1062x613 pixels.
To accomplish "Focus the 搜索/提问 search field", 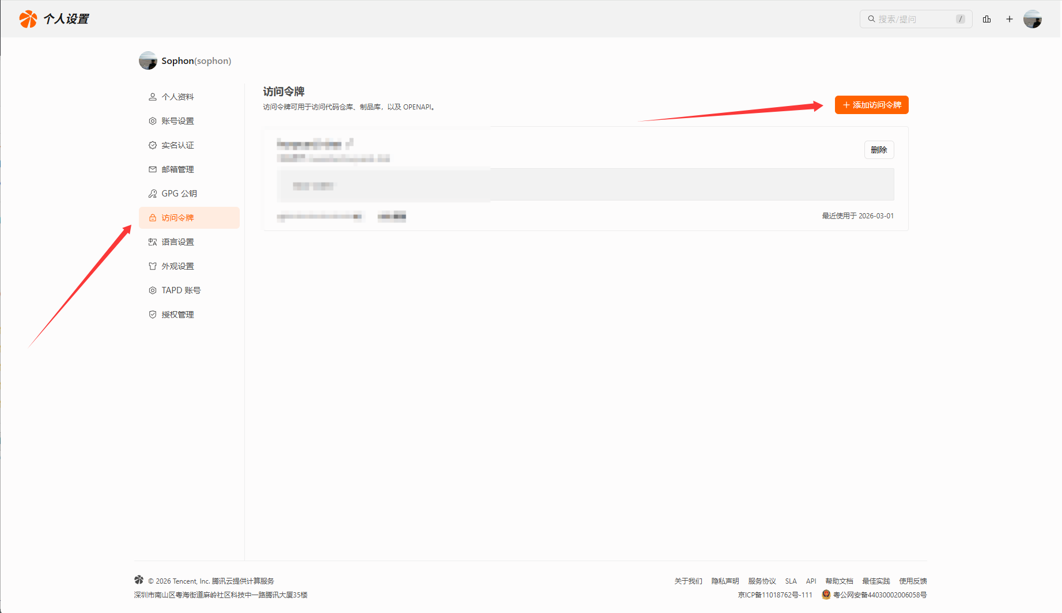I will 913,19.
